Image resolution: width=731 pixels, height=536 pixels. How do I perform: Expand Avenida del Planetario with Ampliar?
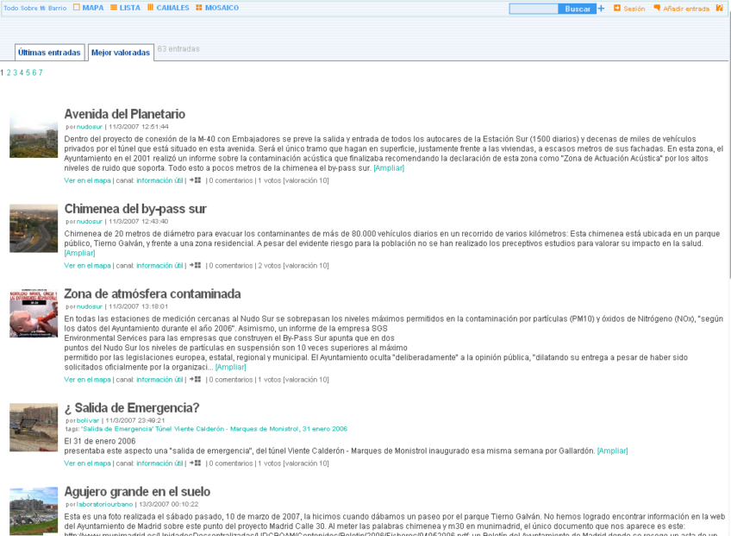click(x=389, y=168)
